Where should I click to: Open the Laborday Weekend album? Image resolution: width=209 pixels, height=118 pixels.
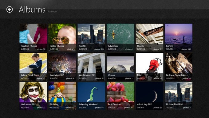(x=91, y=96)
